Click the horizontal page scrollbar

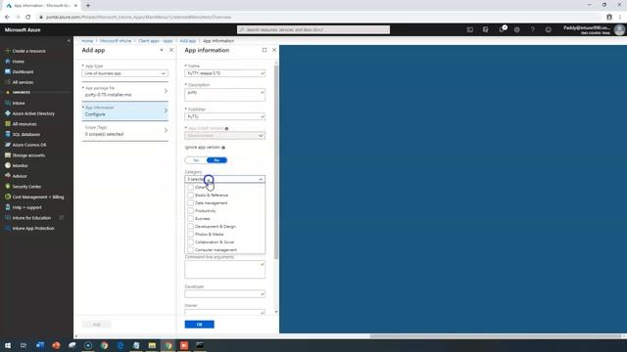point(496,336)
